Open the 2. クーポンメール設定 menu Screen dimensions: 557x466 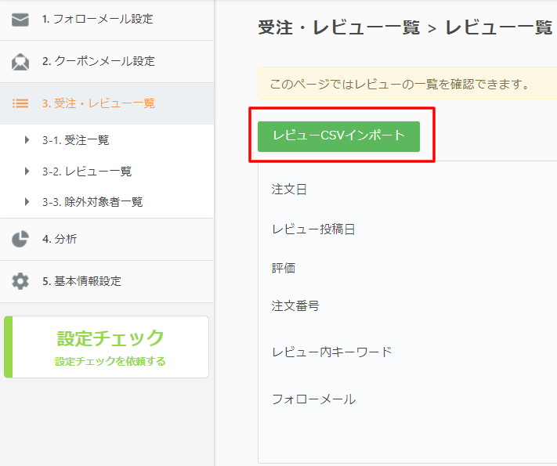click(107, 61)
